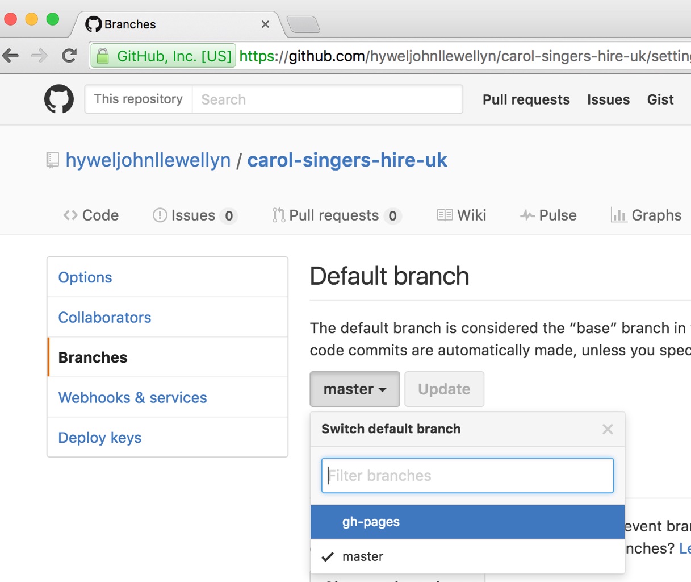Close the Switch default branch popup

[608, 429]
